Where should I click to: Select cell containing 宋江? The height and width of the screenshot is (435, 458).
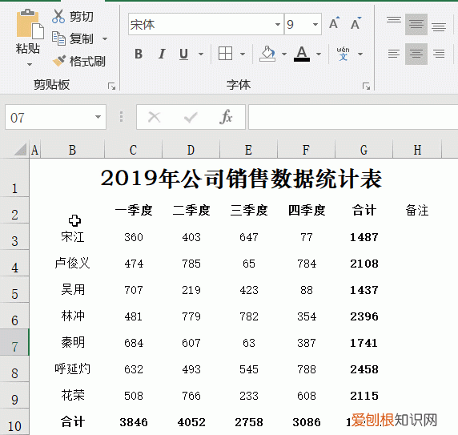click(72, 236)
